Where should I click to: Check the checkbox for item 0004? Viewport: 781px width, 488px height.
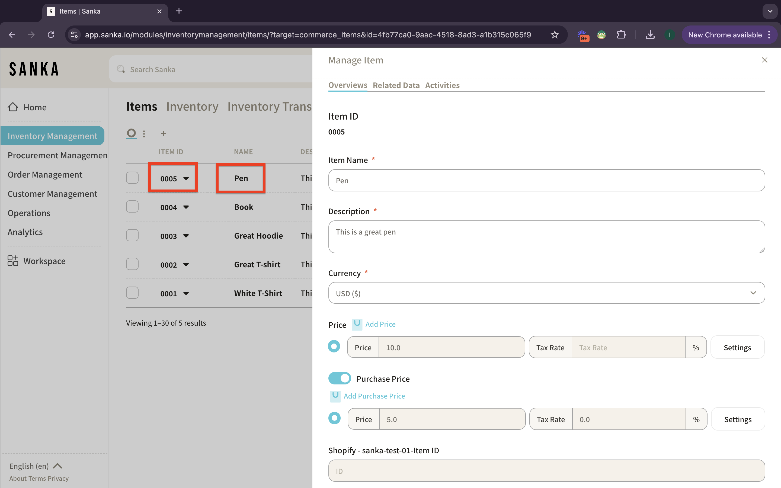tap(132, 207)
